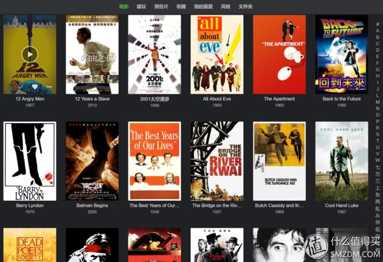
Task: Open the Back to the Future poster
Action: click(x=342, y=54)
